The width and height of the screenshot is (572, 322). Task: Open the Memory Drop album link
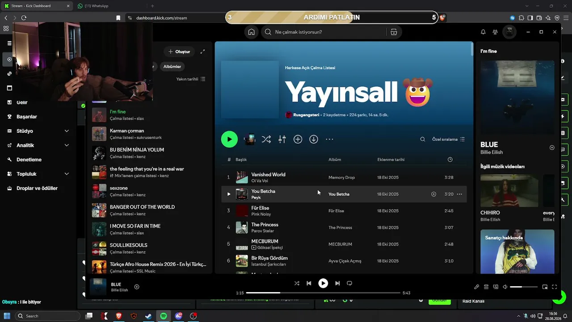click(x=341, y=178)
